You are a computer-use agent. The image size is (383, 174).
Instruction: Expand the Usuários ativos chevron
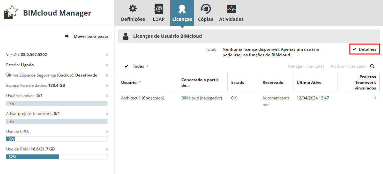107,96
